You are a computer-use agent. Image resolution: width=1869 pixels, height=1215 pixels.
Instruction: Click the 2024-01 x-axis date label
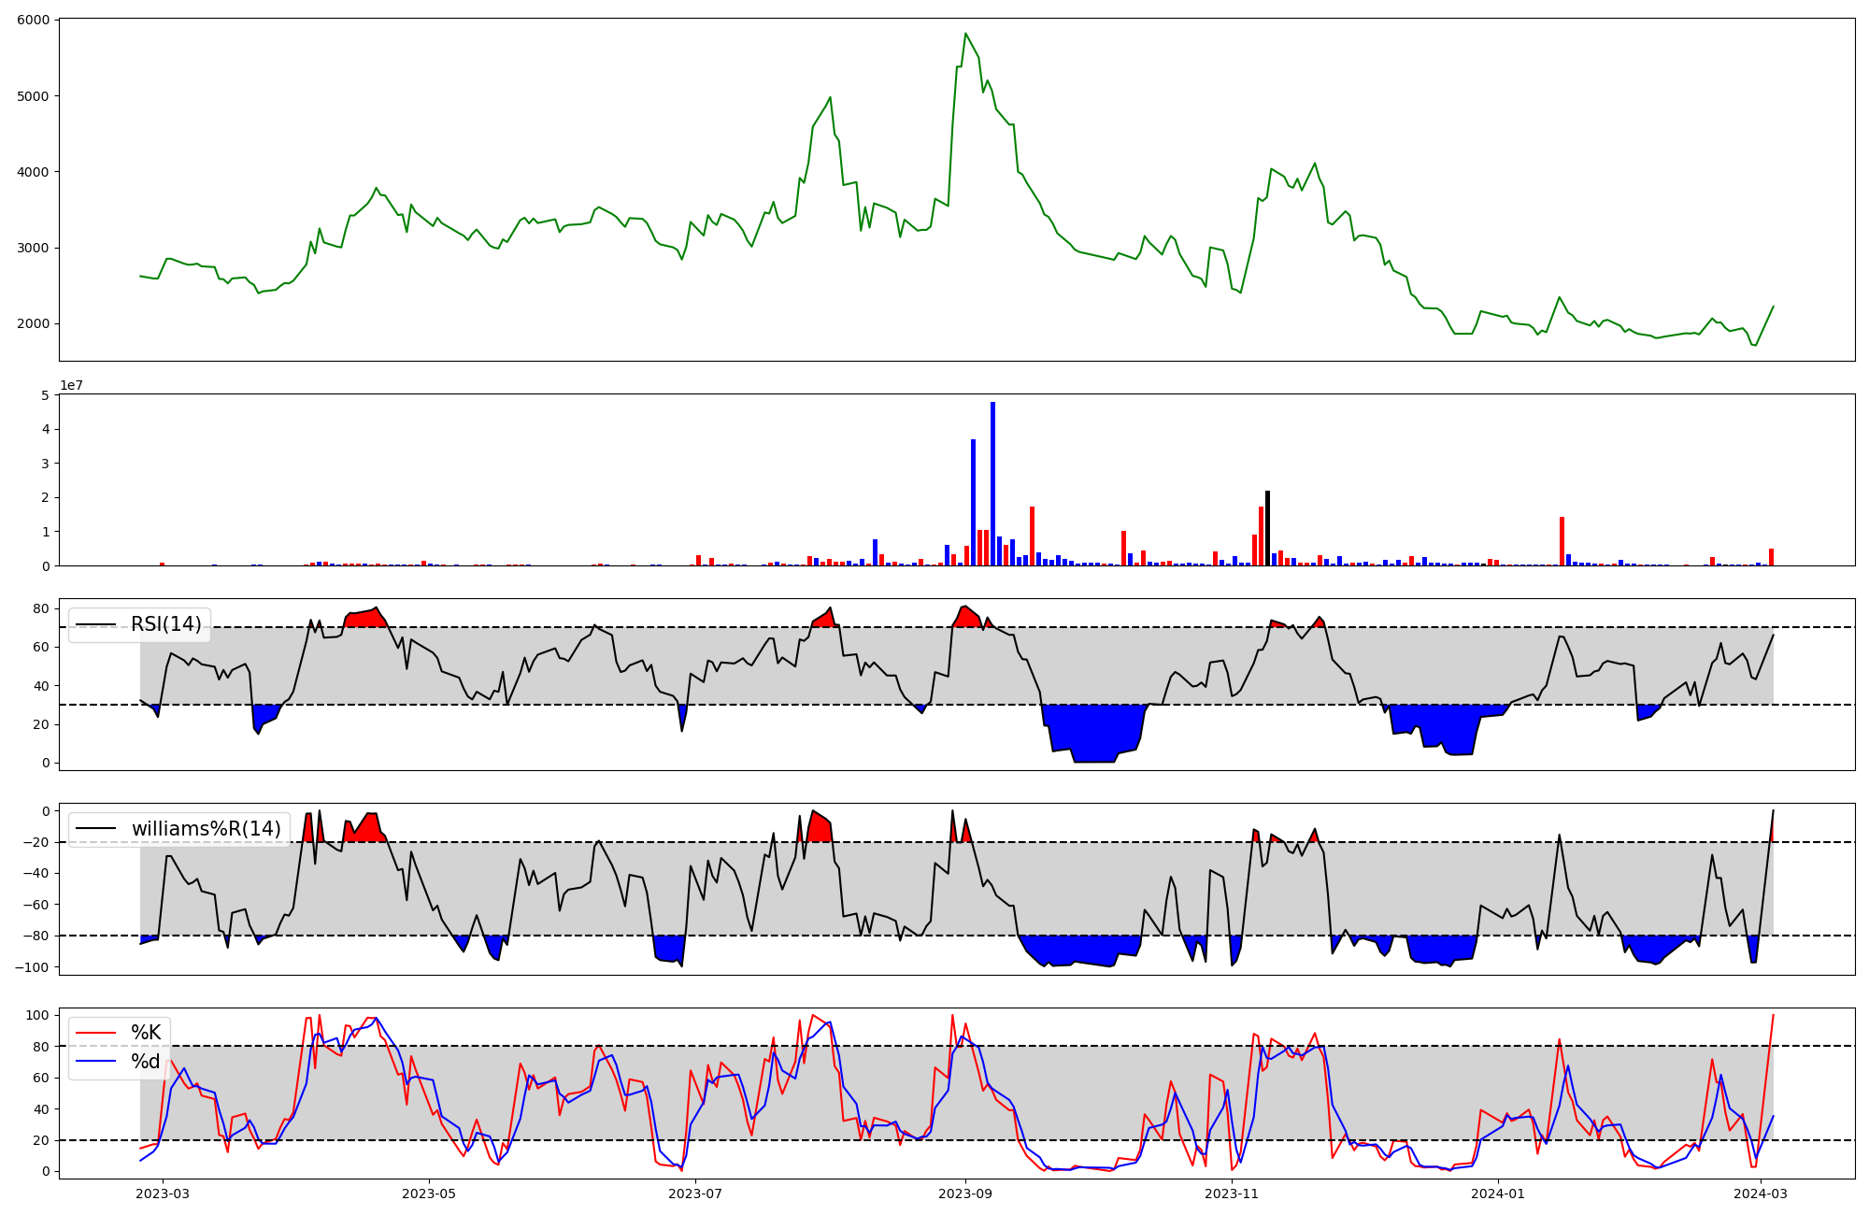click(1499, 1194)
